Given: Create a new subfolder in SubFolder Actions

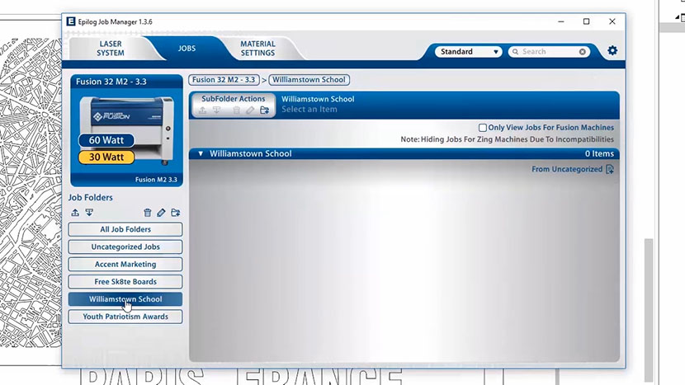Looking at the screenshot, I should pos(264,110).
